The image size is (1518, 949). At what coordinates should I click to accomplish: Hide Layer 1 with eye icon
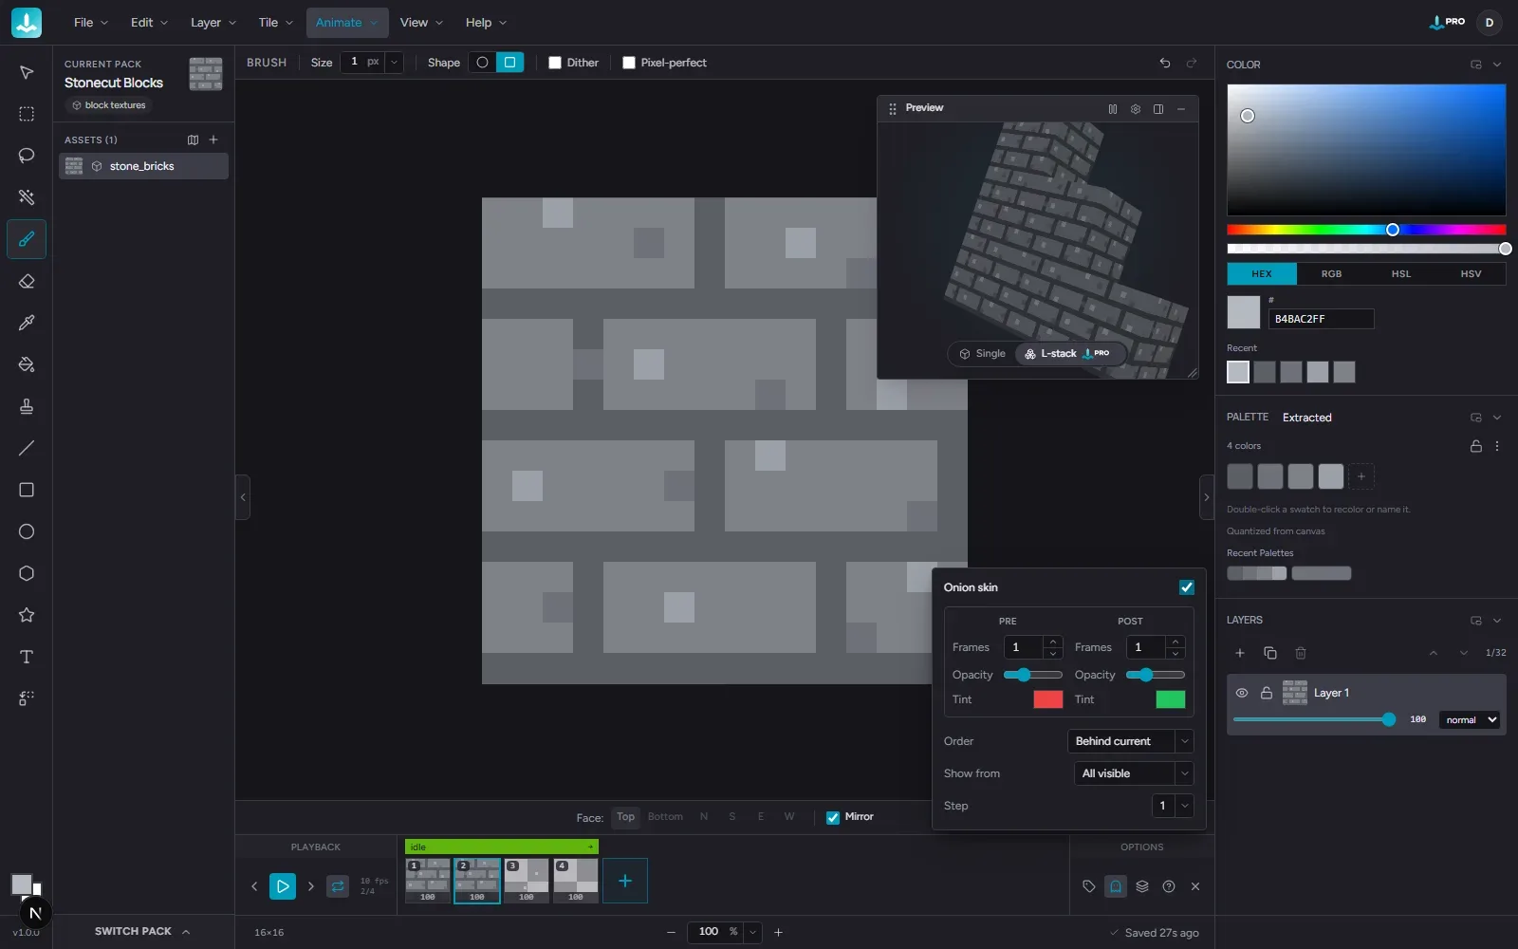(1242, 693)
